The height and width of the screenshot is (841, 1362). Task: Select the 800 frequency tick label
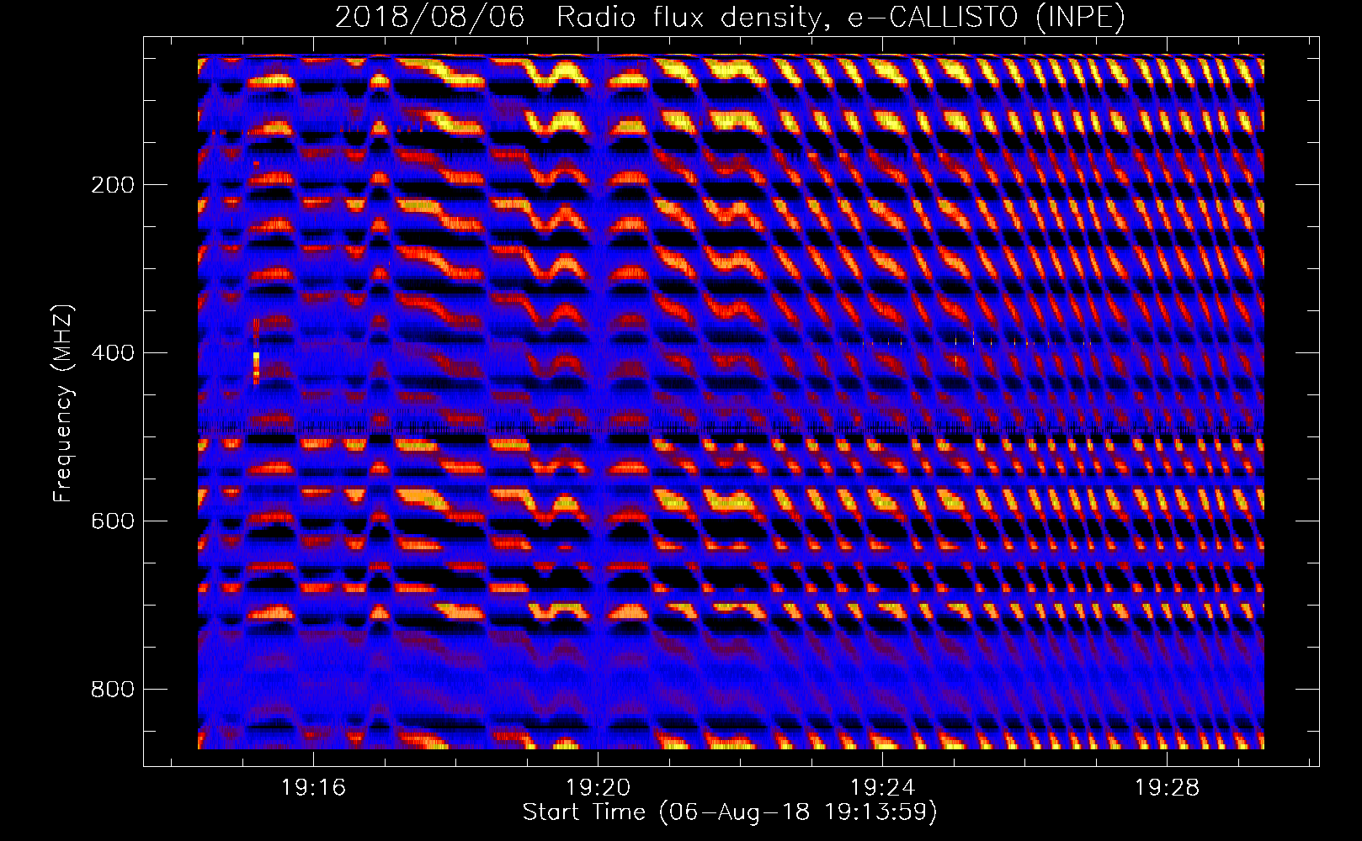(113, 690)
